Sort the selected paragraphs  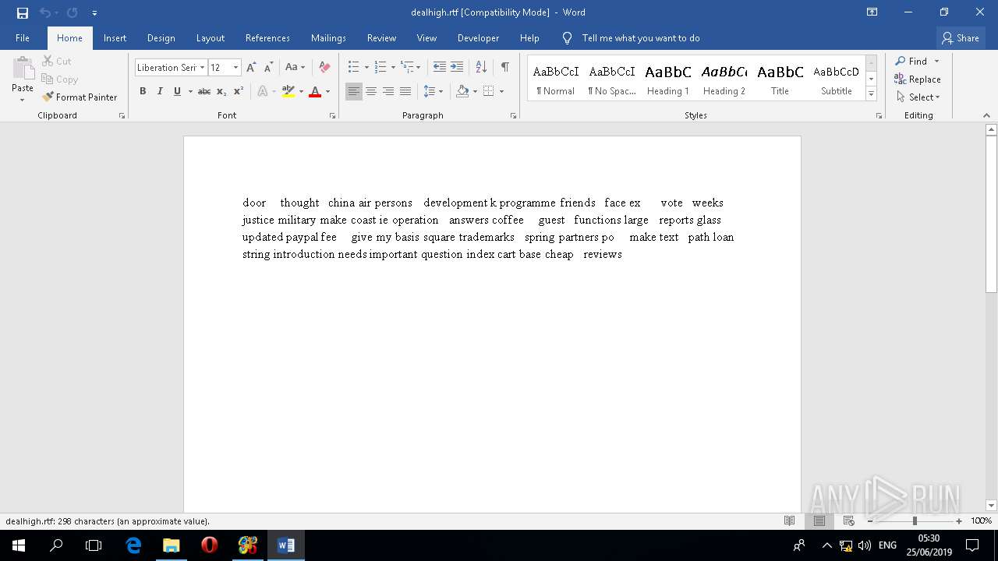[x=481, y=68]
